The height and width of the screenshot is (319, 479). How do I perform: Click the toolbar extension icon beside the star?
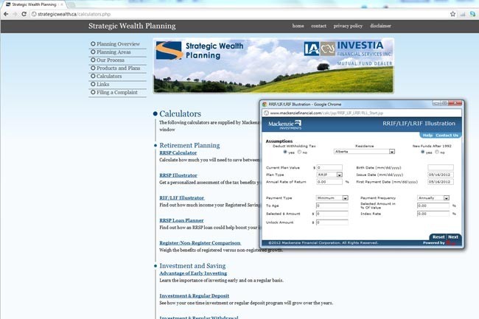[x=463, y=14]
